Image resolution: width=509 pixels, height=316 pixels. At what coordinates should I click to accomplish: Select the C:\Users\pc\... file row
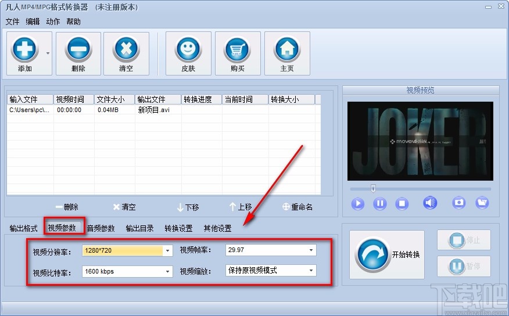164,110
